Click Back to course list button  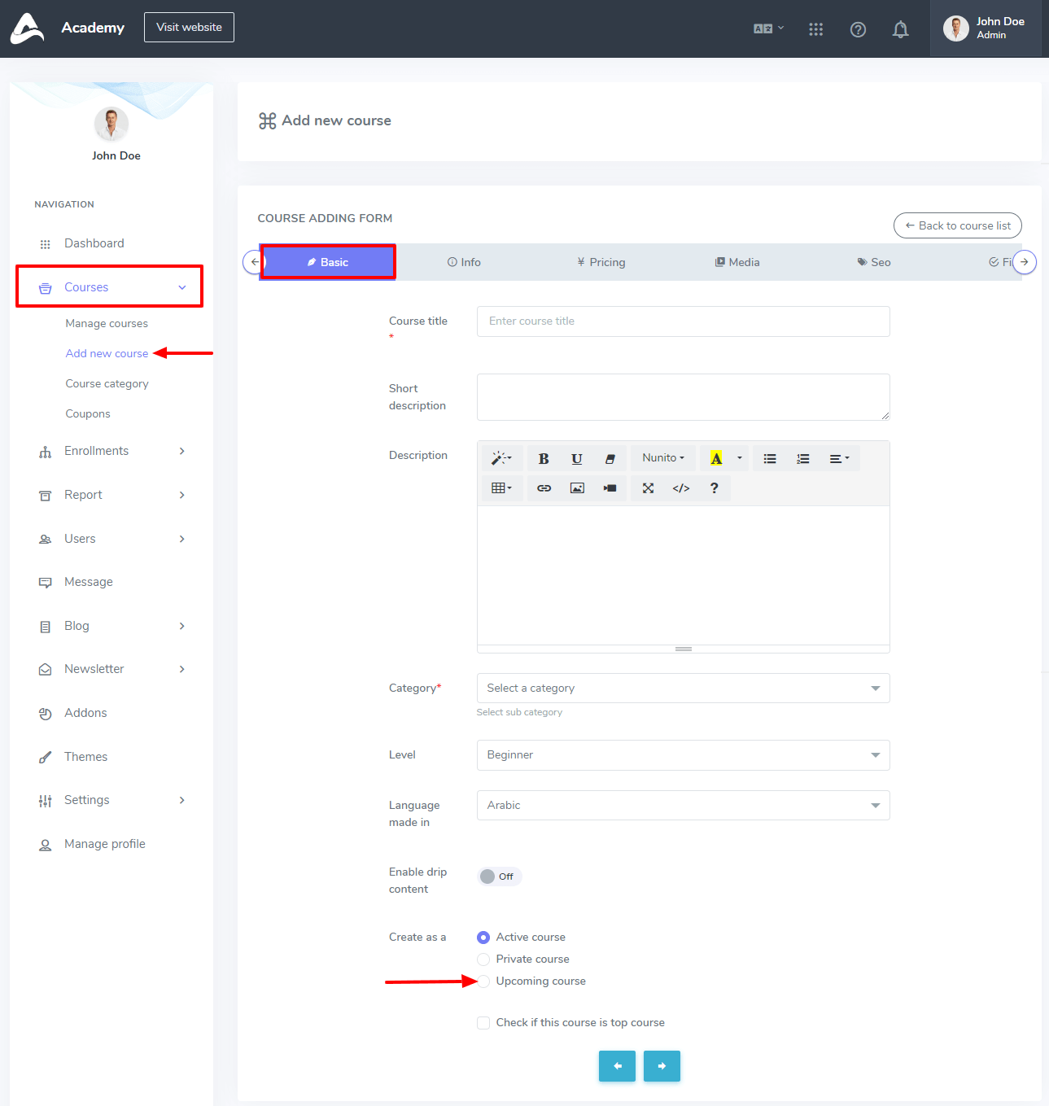click(x=957, y=225)
